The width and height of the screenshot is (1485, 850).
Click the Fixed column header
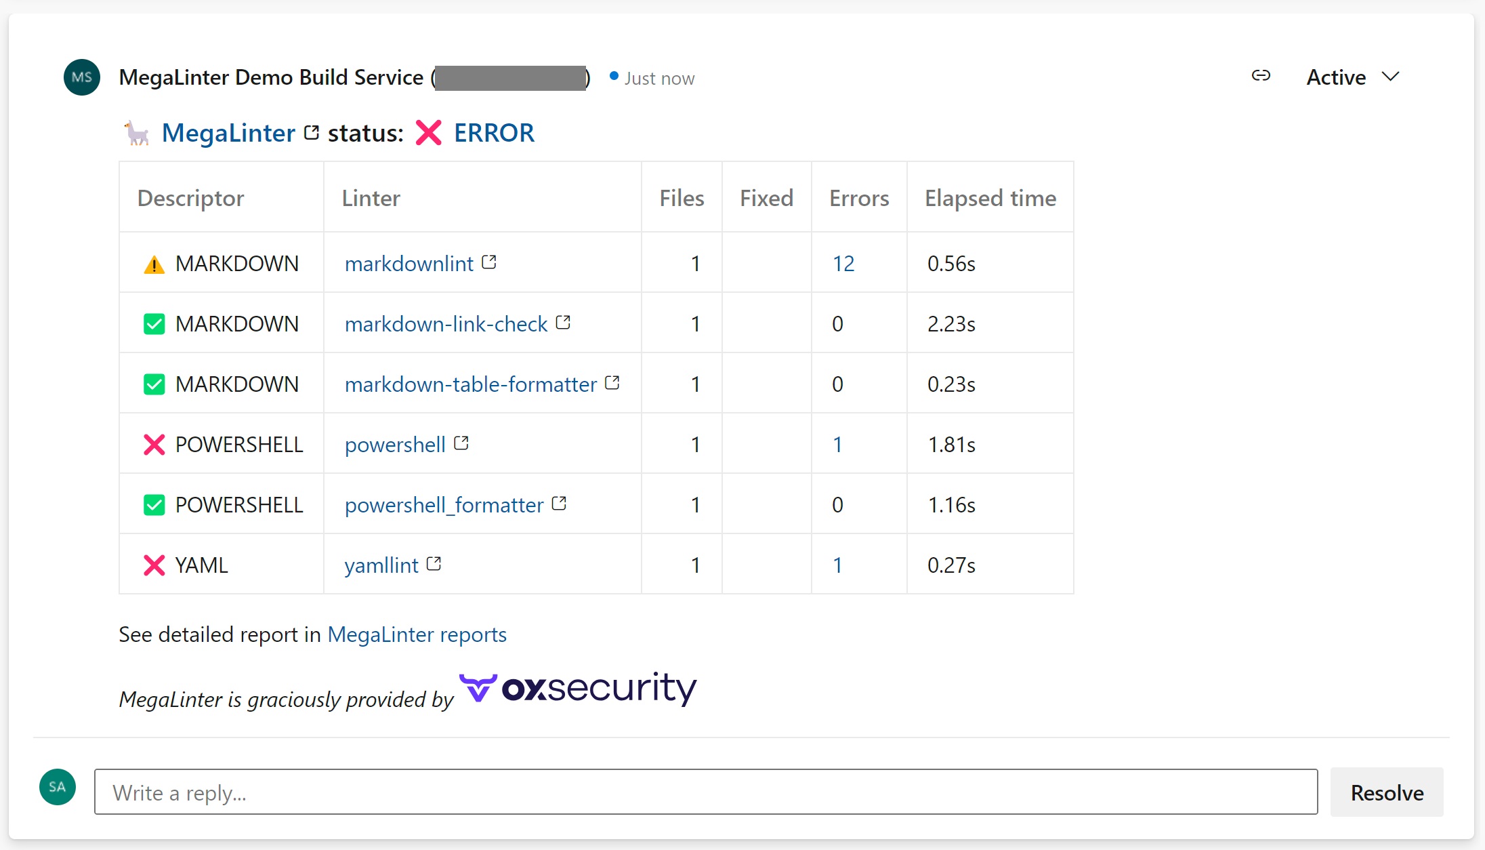point(766,198)
